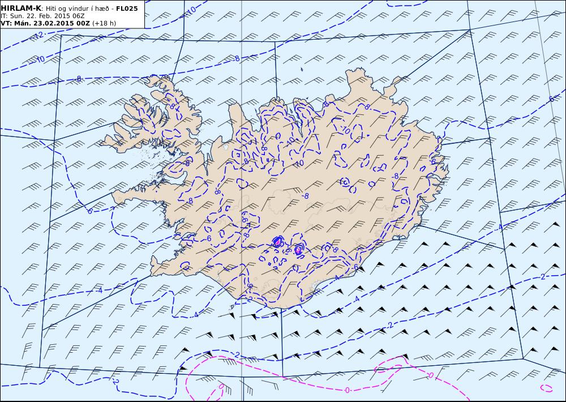Click the -12 isotherm contour label

[x=38, y=36]
